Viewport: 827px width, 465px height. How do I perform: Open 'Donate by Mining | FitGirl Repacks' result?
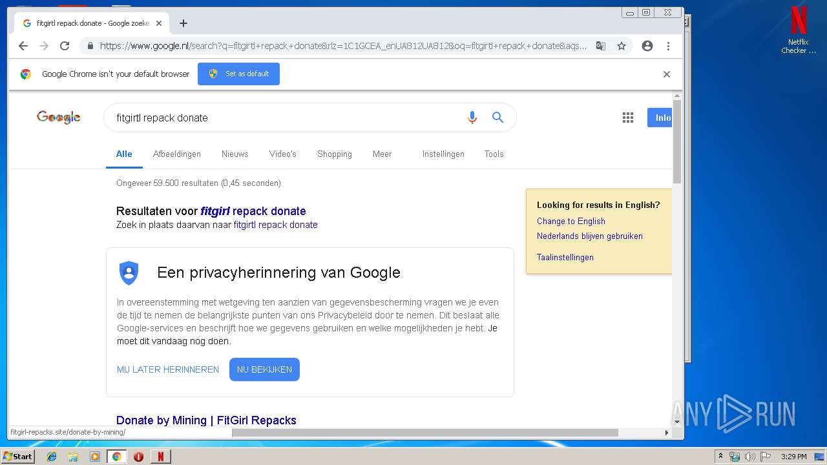coord(206,420)
